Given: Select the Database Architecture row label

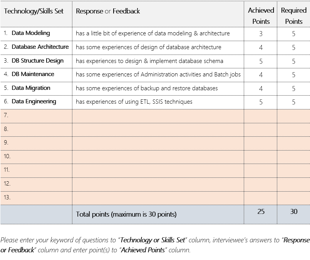Looking at the screenshot, I should 40,47.
